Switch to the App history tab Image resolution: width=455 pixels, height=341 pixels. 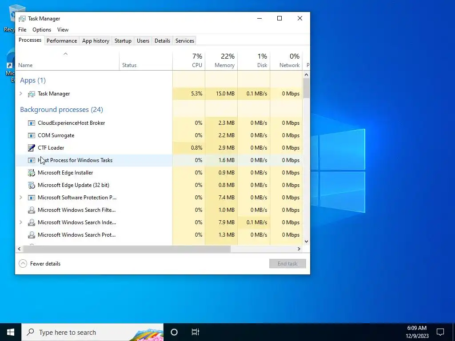coord(96,41)
